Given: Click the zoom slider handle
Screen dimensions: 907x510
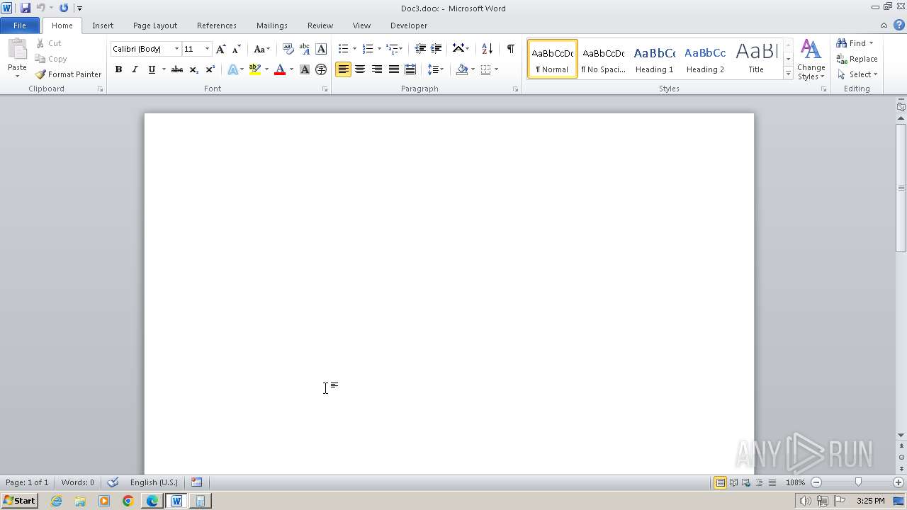Looking at the screenshot, I should [x=858, y=482].
